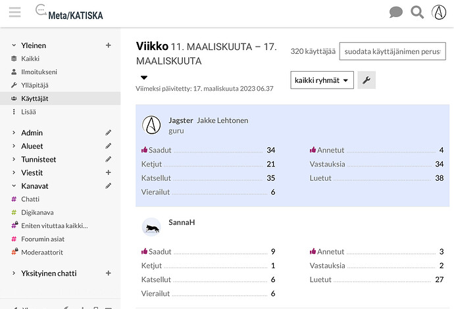This screenshot has height=309, width=454.
Task: Open the Jagster username link
Action: pos(181,120)
